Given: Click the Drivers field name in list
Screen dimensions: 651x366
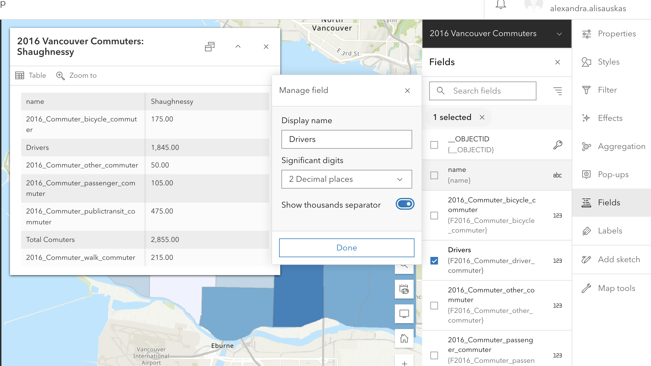Looking at the screenshot, I should point(459,250).
